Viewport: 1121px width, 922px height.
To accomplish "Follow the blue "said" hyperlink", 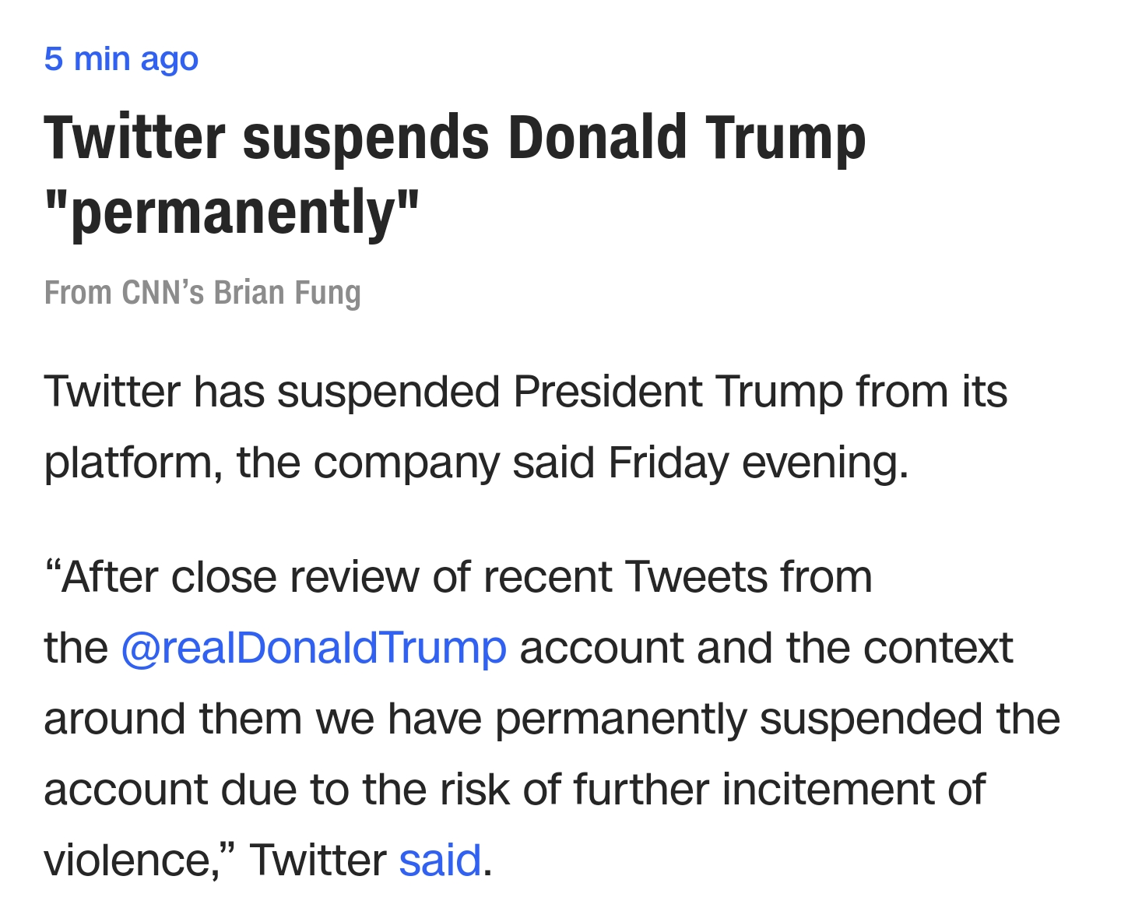I will (440, 860).
